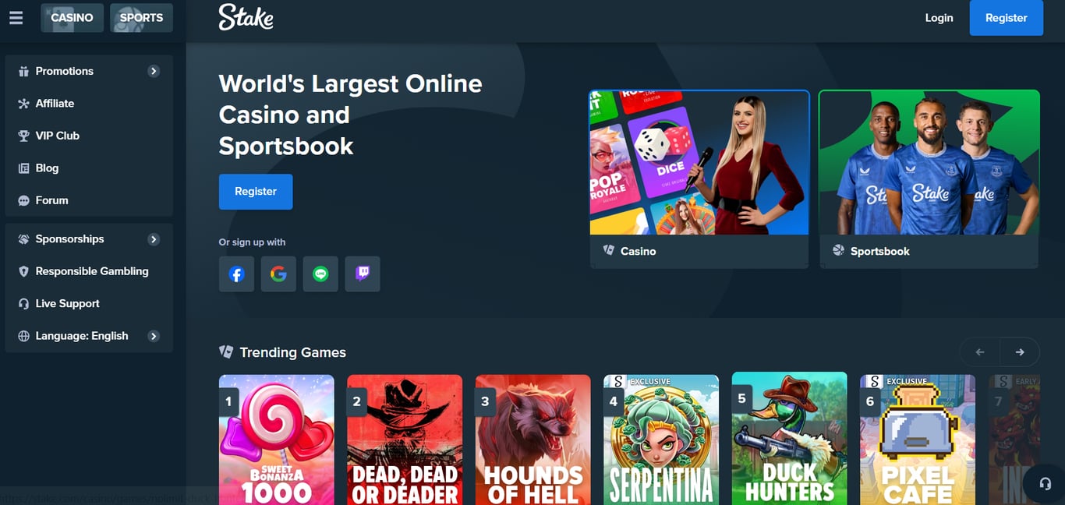Switch to the Sports tab

141,17
